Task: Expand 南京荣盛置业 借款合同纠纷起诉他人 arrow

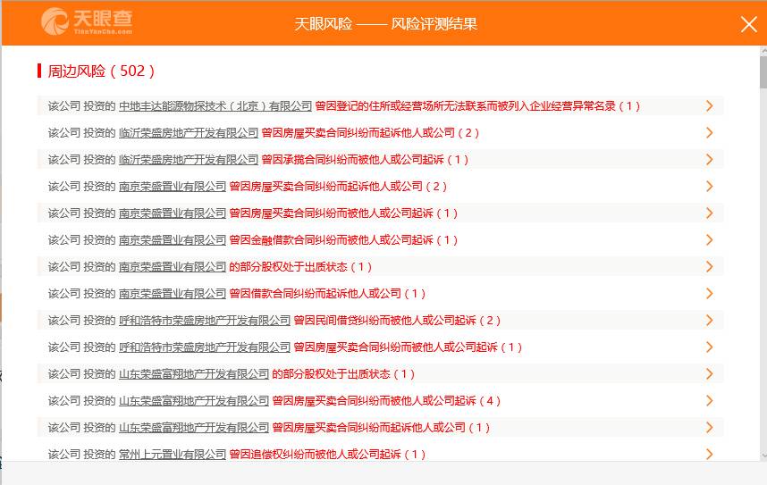Action: coord(709,294)
